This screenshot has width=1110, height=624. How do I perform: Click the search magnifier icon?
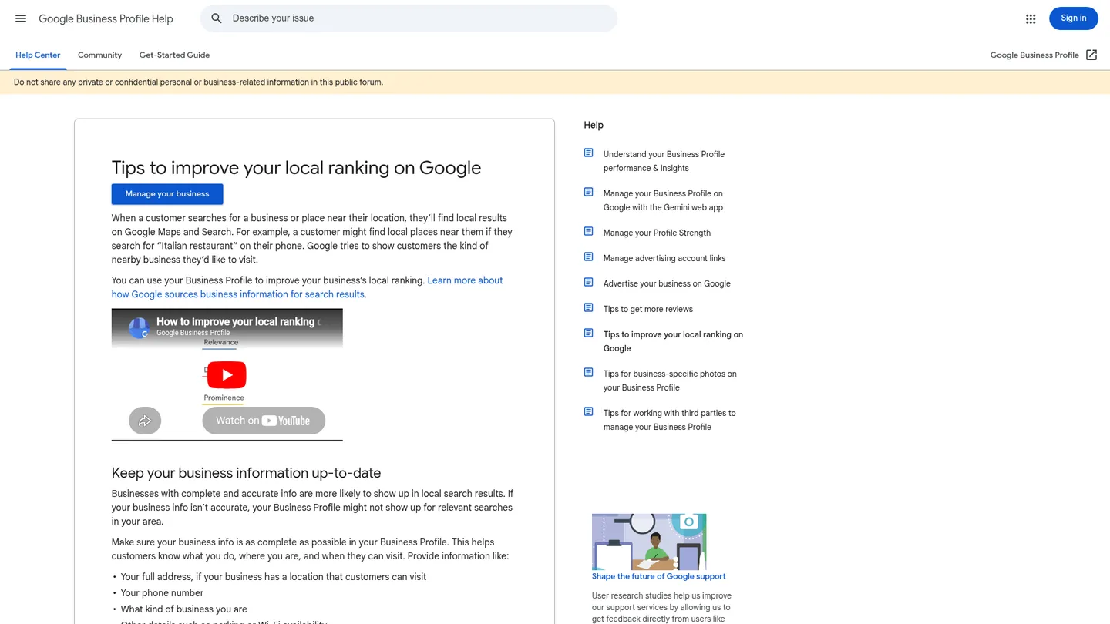coord(217,18)
